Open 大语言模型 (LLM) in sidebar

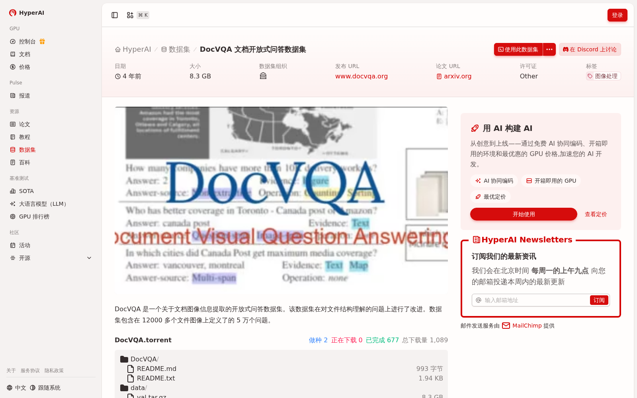pyautogui.click(x=39, y=204)
